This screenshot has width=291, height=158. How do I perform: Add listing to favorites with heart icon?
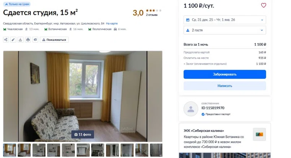[263, 5]
